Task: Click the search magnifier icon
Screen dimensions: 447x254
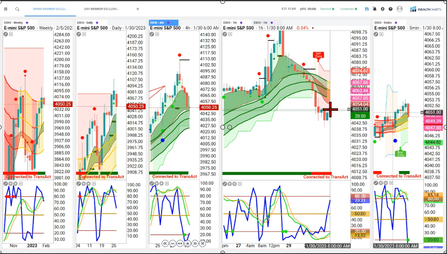Action: point(17,9)
